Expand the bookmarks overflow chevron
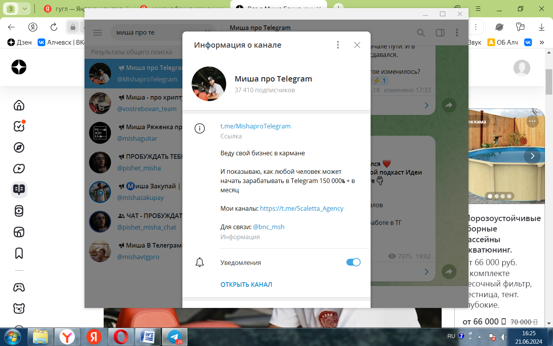 (x=542, y=42)
